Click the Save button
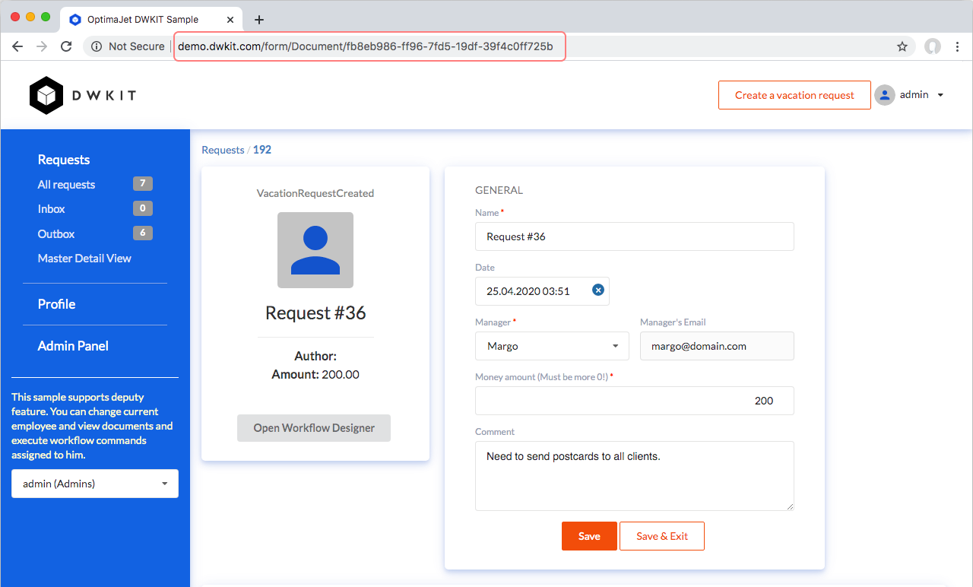The height and width of the screenshot is (587, 973). click(589, 536)
